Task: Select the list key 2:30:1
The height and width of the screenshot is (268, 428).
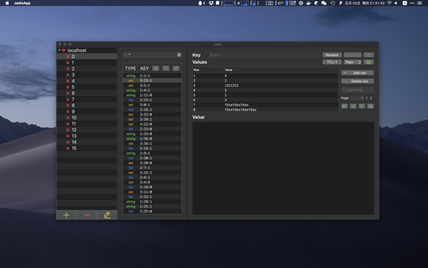Action: click(x=152, y=158)
